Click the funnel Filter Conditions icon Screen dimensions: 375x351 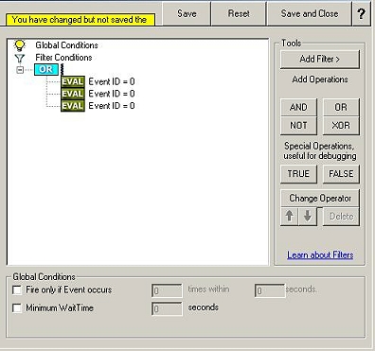coord(20,58)
